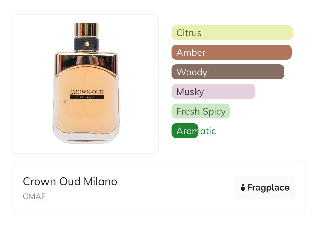Select the Amber accord bar

[231, 52]
